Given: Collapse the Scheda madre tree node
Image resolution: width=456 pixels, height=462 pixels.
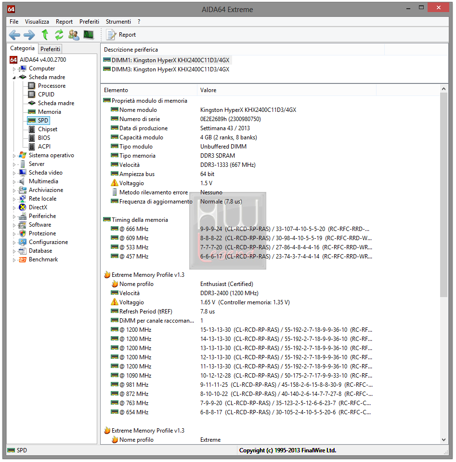Looking at the screenshot, I should click(14, 78).
